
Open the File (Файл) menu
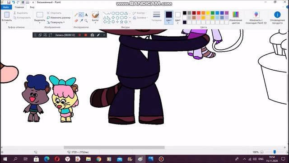pyautogui.click(x=6, y=7)
